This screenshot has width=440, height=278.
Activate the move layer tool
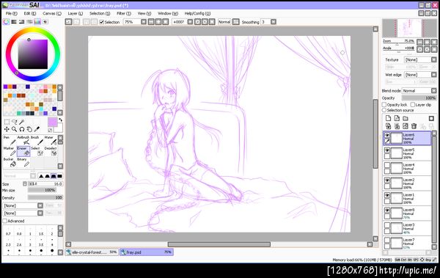coord(7,129)
